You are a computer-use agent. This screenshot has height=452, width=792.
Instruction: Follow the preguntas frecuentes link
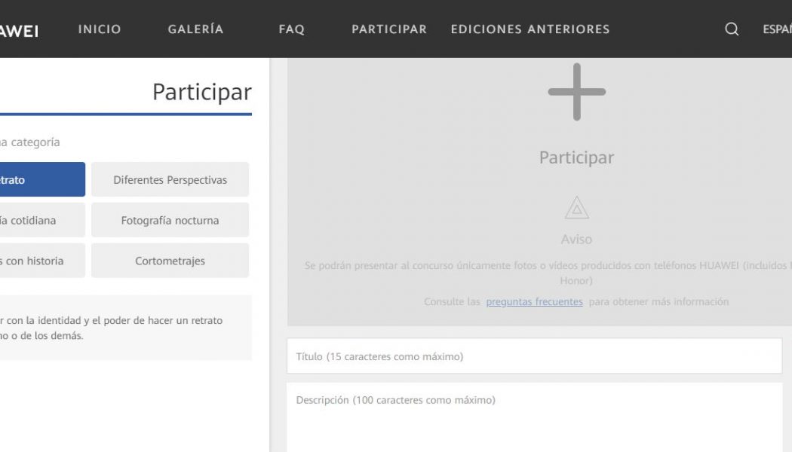pos(534,301)
